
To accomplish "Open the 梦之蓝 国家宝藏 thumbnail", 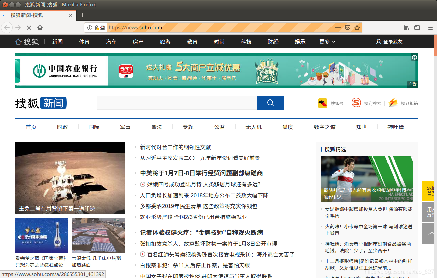I will (42, 235).
